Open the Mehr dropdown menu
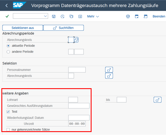Image resolution: width=166 pixels, height=137 pixels. click(x=93, y=17)
